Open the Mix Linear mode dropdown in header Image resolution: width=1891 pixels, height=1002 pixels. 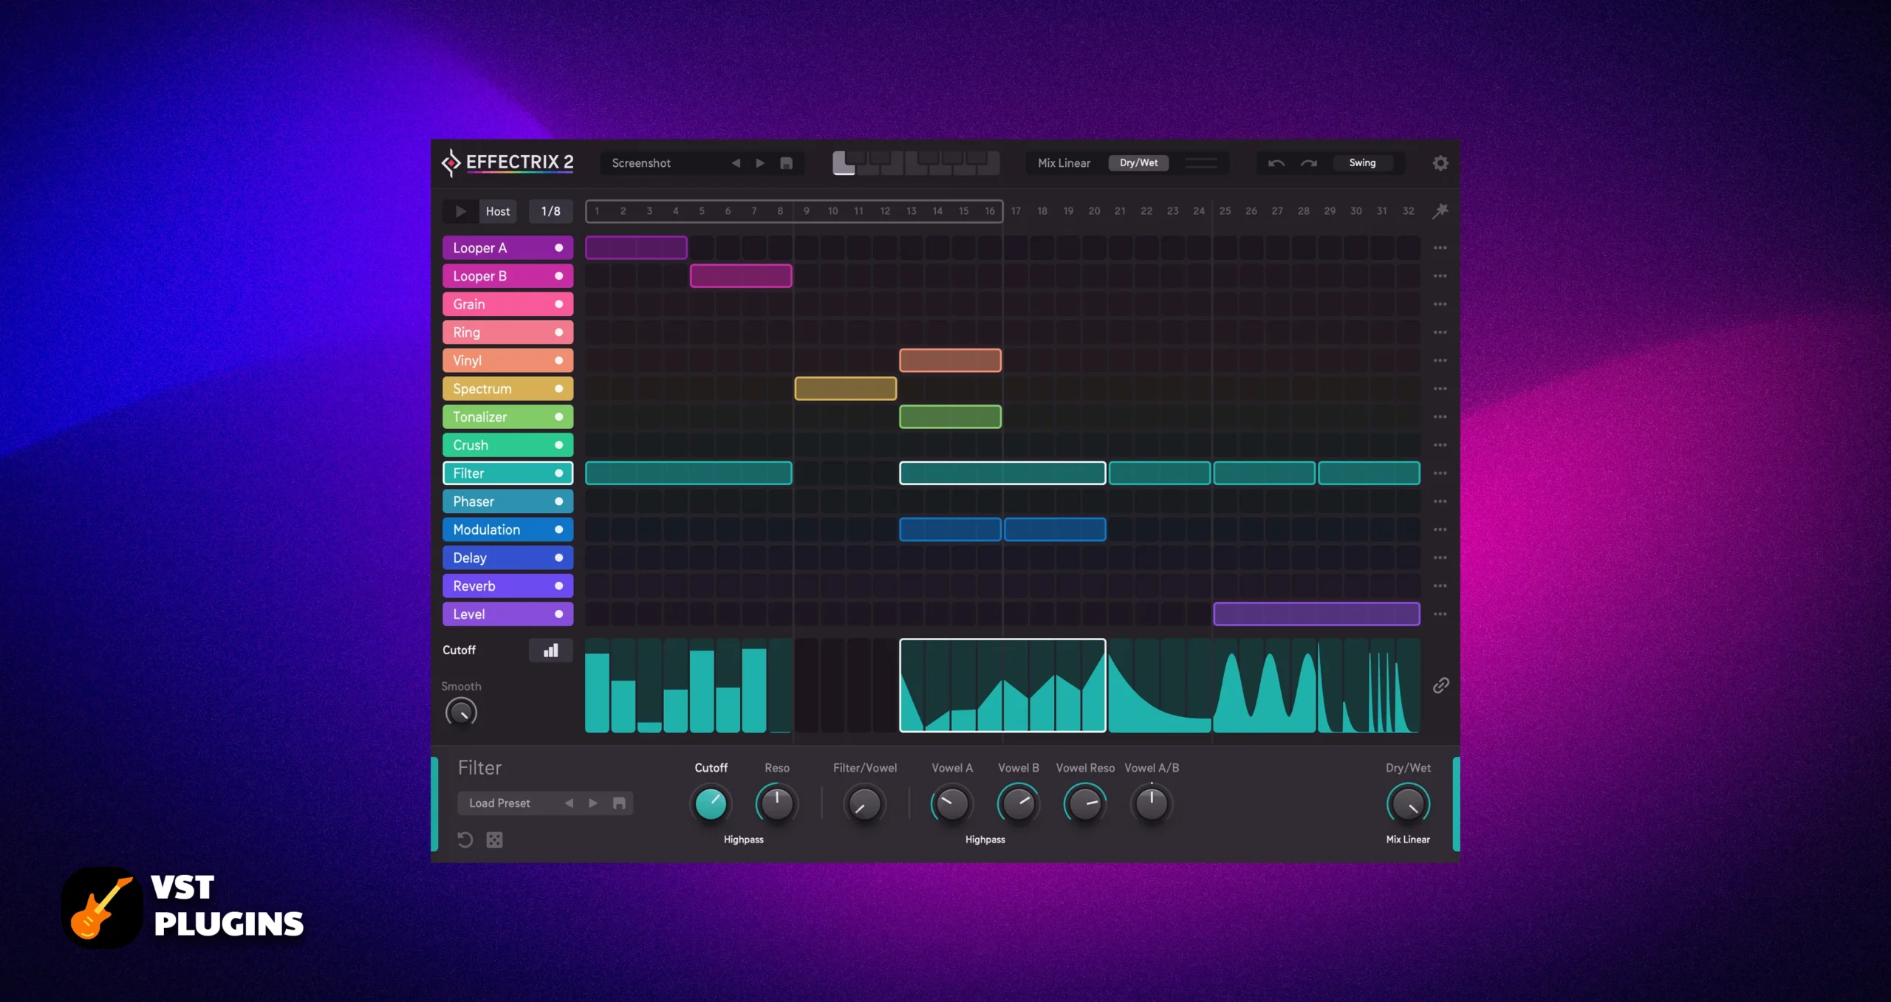1064,163
